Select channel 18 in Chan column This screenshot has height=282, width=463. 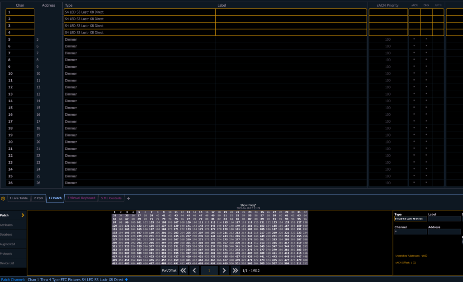coord(20,128)
